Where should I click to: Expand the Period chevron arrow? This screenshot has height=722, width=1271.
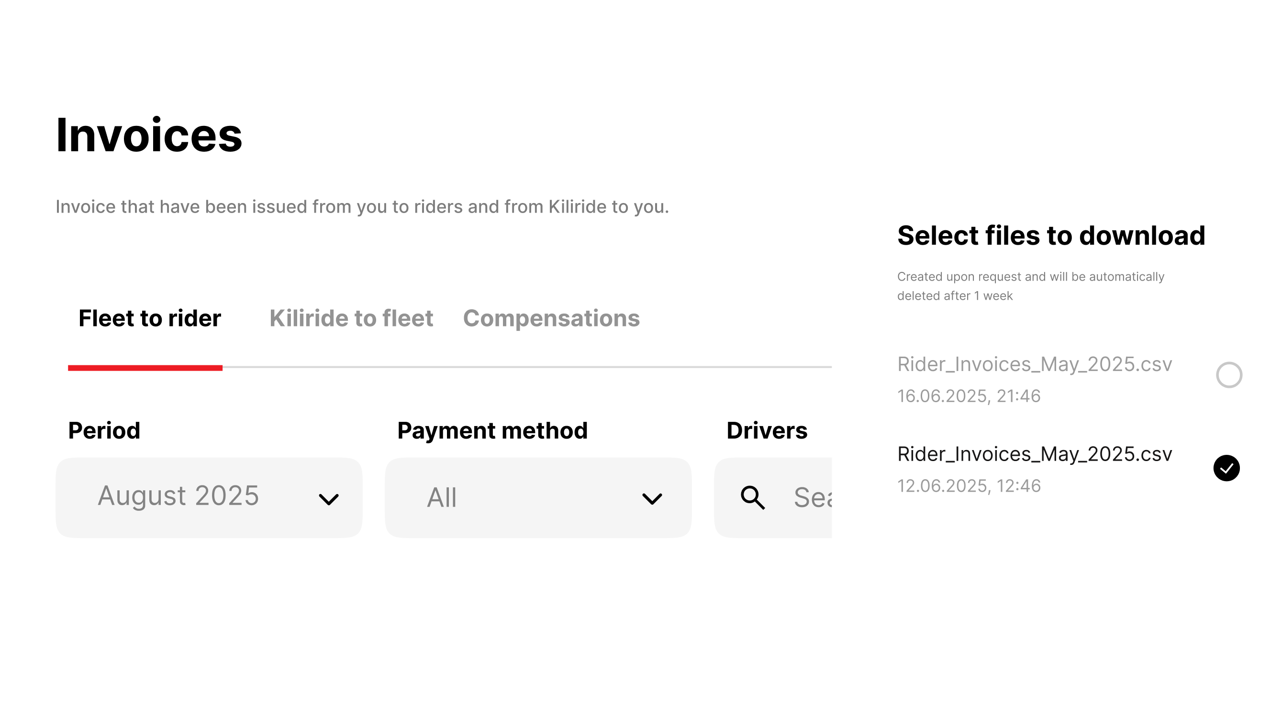[x=329, y=499]
